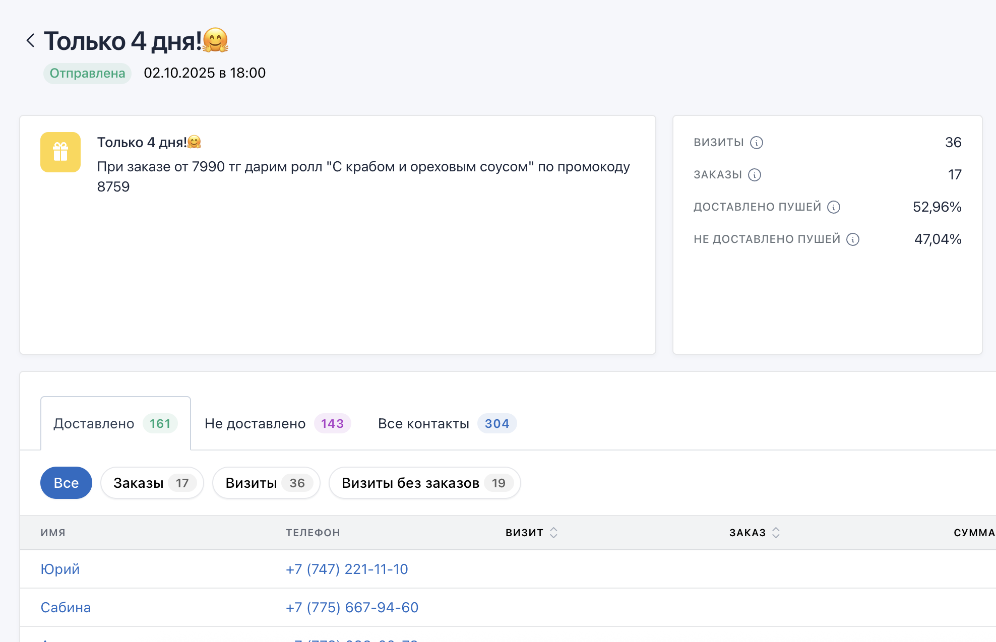Click info icon next to ЗАКАЗЫ

point(755,175)
